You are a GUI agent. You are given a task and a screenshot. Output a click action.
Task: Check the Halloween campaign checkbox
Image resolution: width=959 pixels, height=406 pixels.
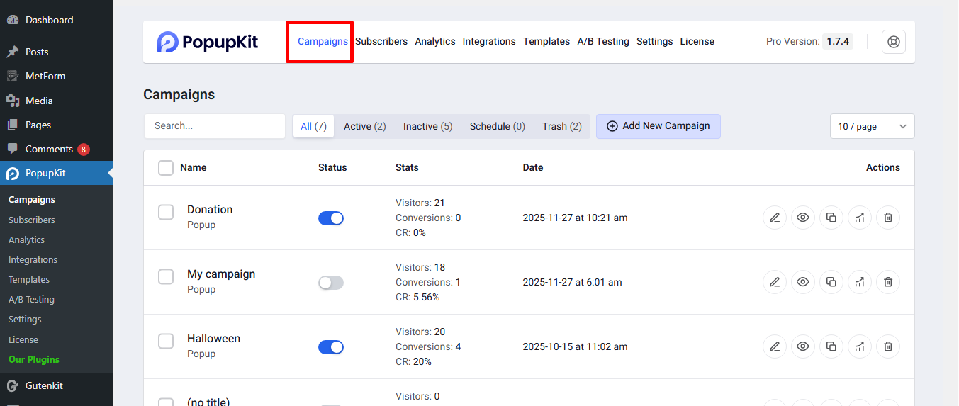[166, 341]
